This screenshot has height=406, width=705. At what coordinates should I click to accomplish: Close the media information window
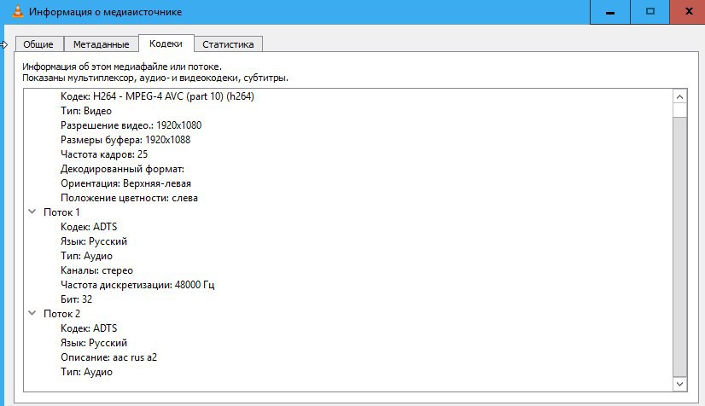click(688, 12)
